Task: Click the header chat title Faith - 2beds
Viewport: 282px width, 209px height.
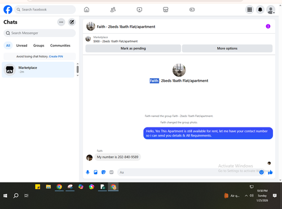Action: pos(126,26)
